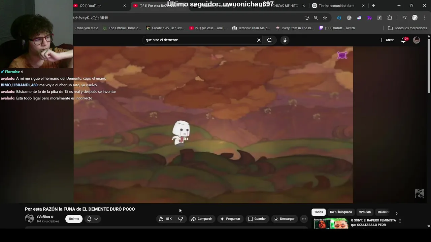Image resolution: width=431 pixels, height=242 pixels.
Task: Open the Todos los marcadores folder
Action: tap(407, 28)
